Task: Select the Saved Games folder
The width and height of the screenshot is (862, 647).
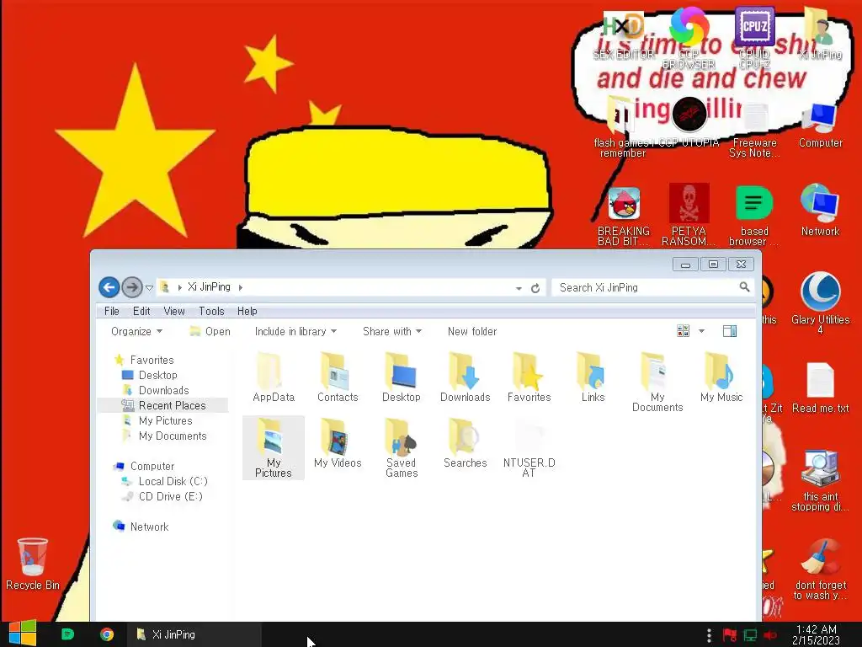Action: point(402,448)
